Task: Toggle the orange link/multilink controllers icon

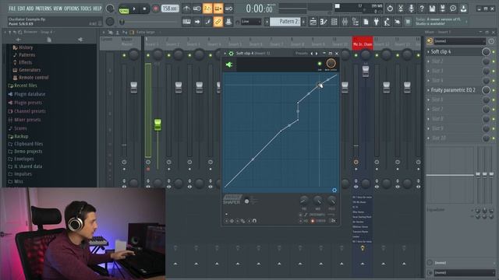Action: 218,22
